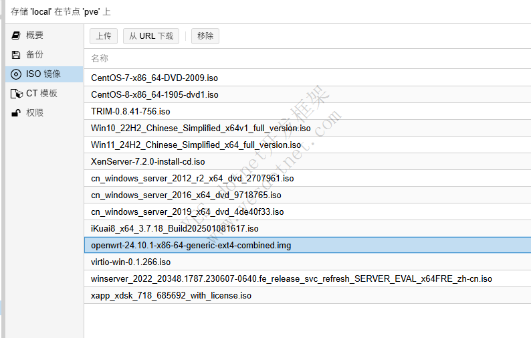Viewport: 531px width, 338px height.
Task: Sort by the 名称 column header
Action: (x=308, y=59)
